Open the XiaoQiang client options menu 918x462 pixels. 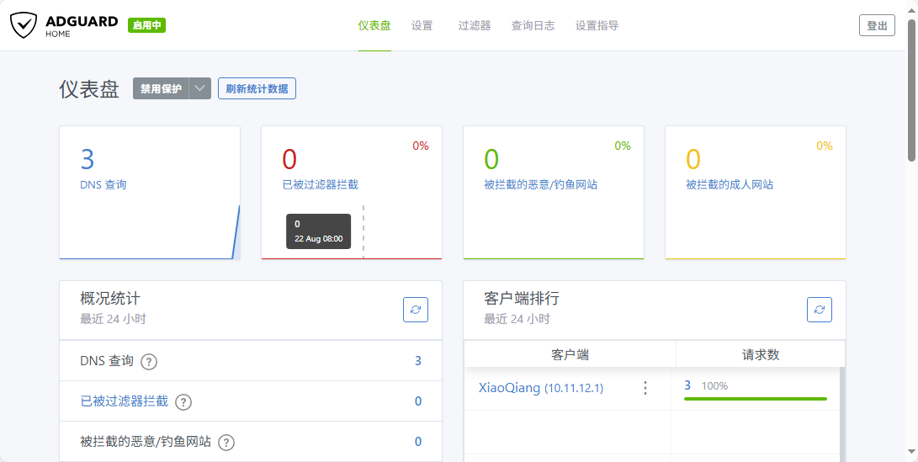(x=645, y=388)
